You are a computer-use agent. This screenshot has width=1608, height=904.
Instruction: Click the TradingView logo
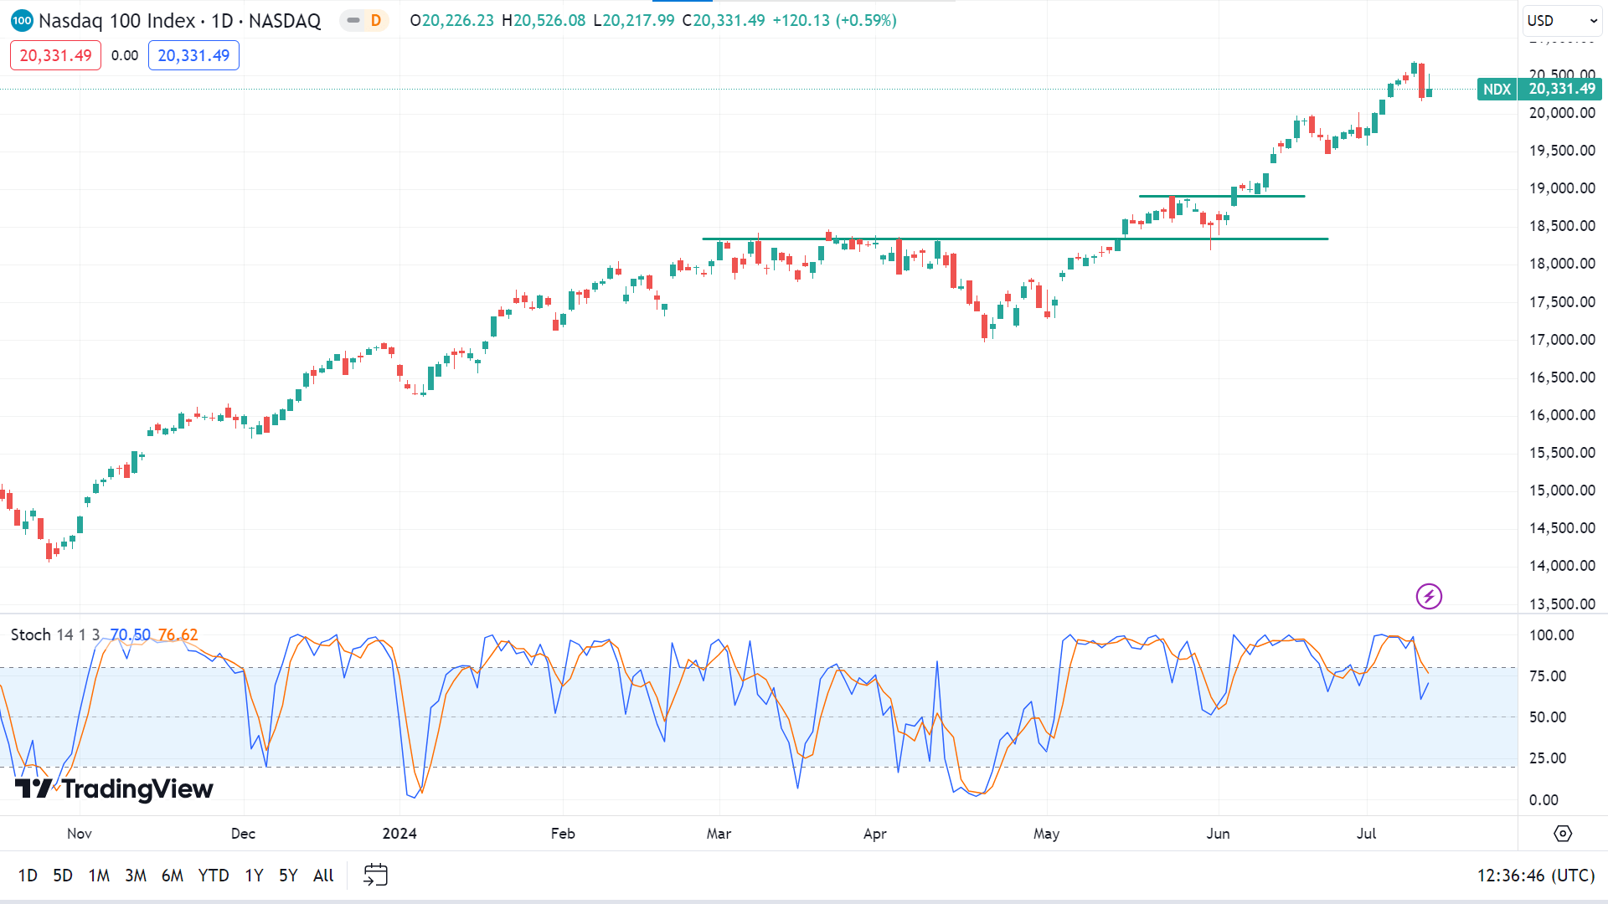pyautogui.click(x=114, y=788)
